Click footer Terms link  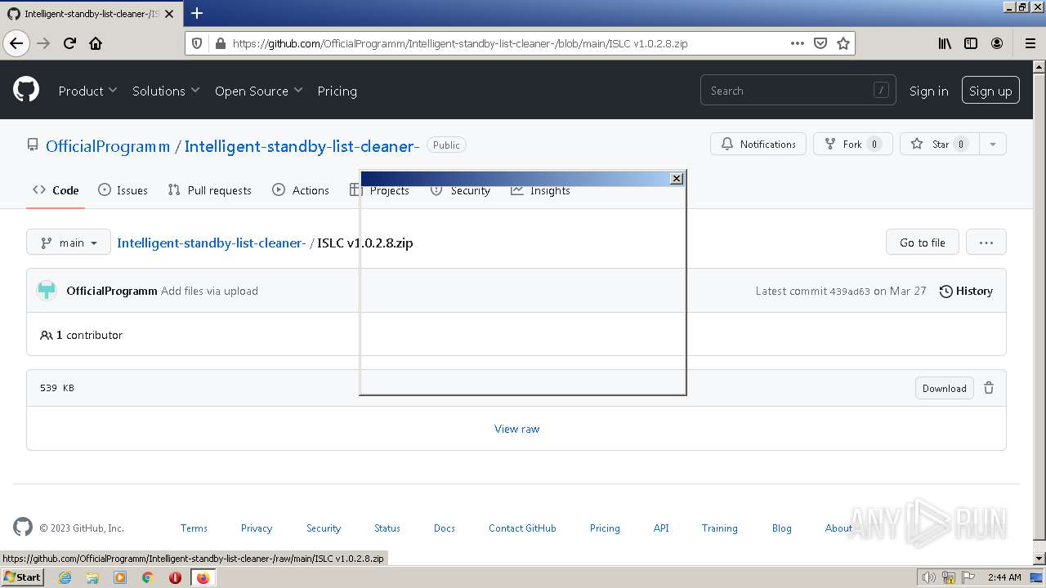194,528
